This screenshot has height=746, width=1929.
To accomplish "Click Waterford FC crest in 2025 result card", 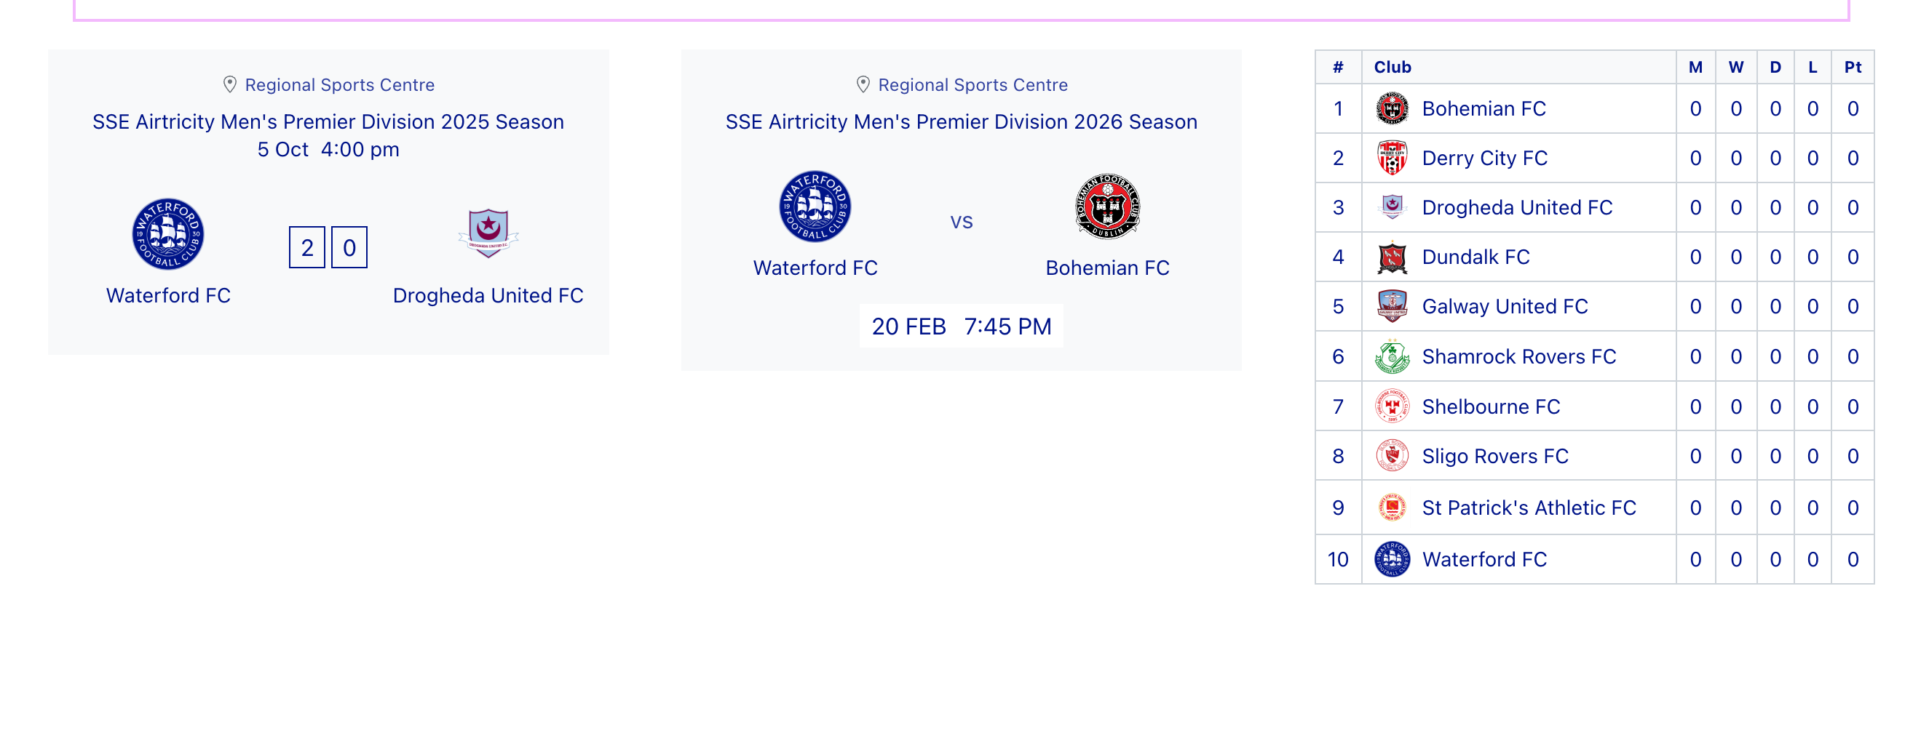I will 167,234.
